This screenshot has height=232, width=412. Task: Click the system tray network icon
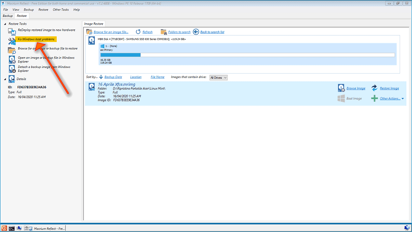pos(407,228)
